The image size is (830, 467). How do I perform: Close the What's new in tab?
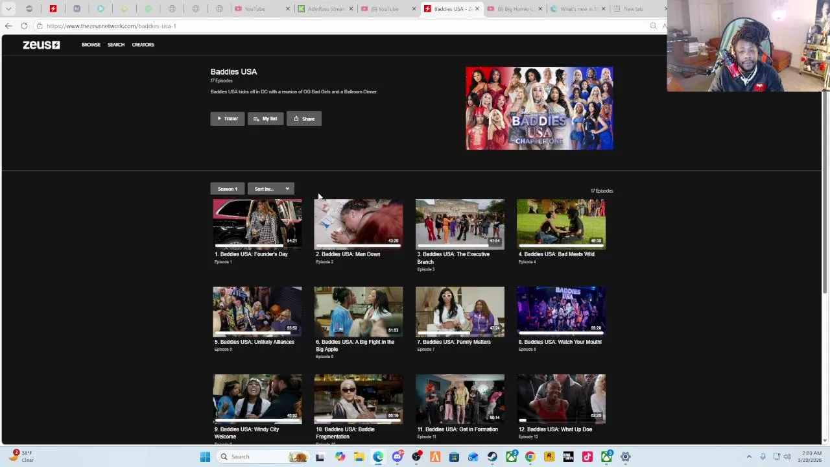tap(603, 9)
